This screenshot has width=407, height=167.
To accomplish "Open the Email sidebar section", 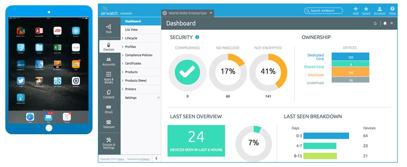I will pyautogui.click(x=109, y=109).
